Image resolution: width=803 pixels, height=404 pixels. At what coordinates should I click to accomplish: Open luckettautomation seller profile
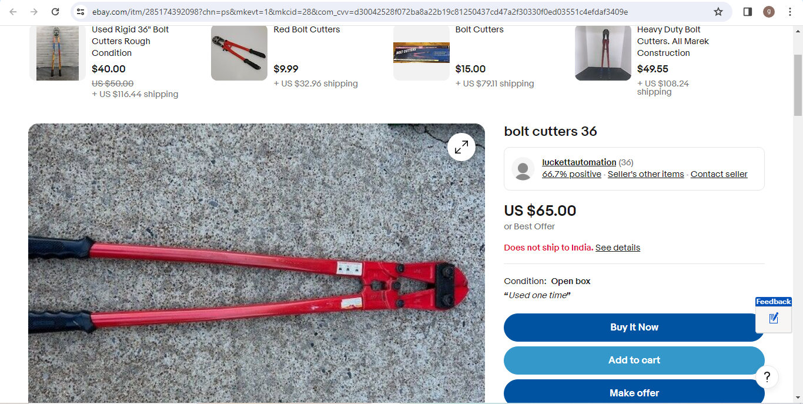[579, 162]
